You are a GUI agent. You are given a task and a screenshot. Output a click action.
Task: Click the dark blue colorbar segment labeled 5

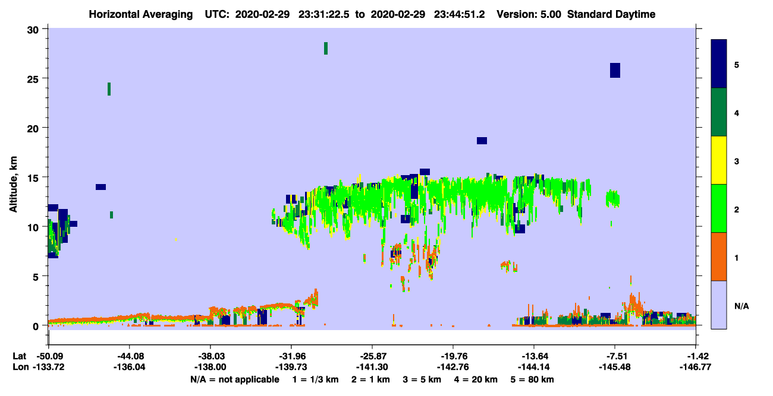[719, 64]
